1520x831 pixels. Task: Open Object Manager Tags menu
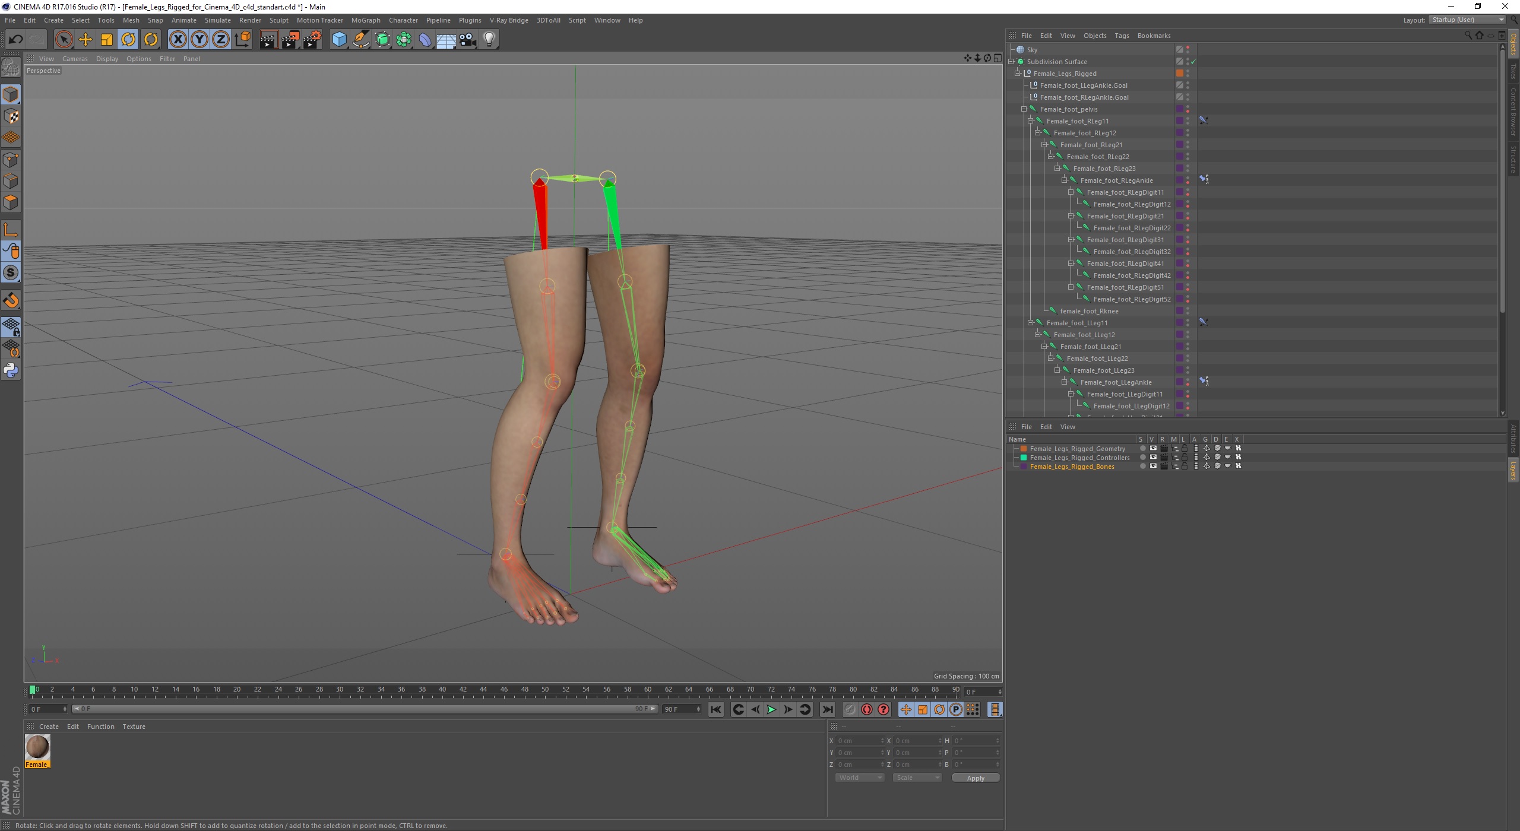click(1122, 36)
